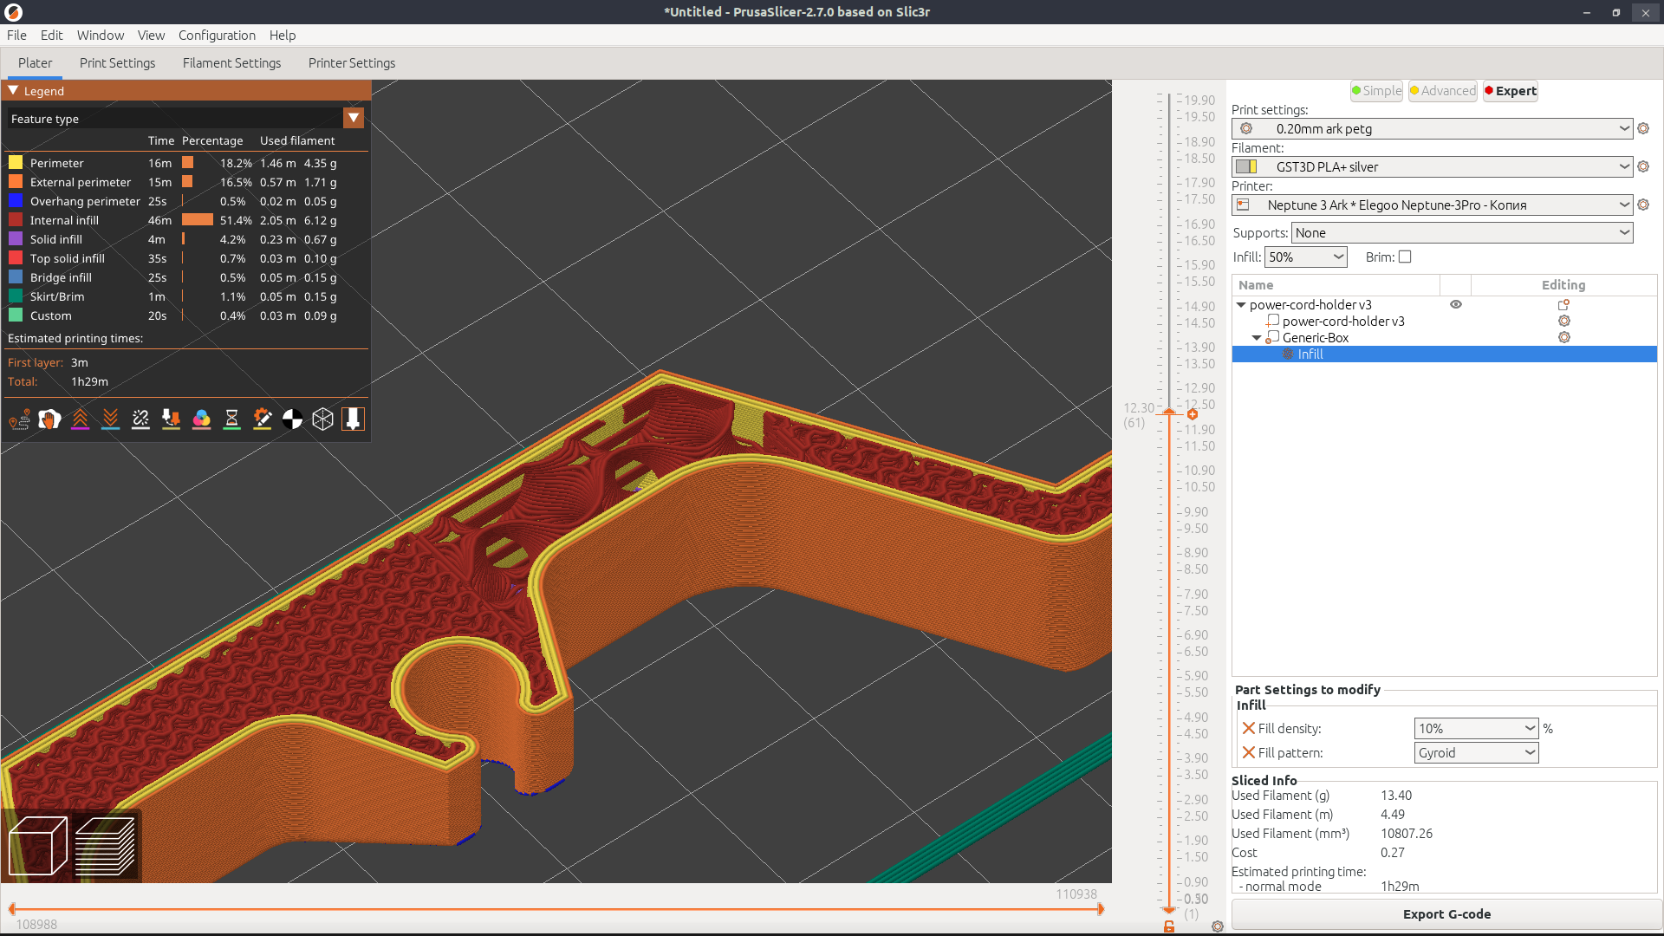1664x936 pixels.
Task: Reset Fill density with red X
Action: pyautogui.click(x=1249, y=728)
